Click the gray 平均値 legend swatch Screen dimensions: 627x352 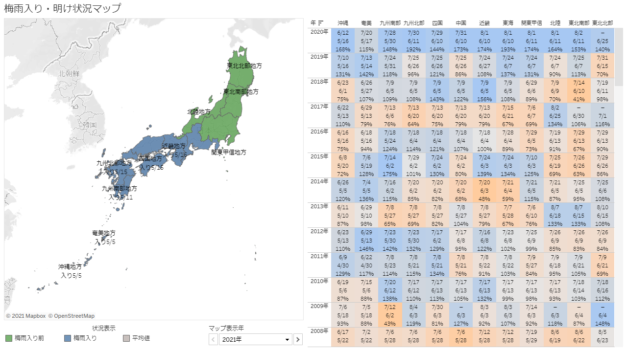click(126, 338)
